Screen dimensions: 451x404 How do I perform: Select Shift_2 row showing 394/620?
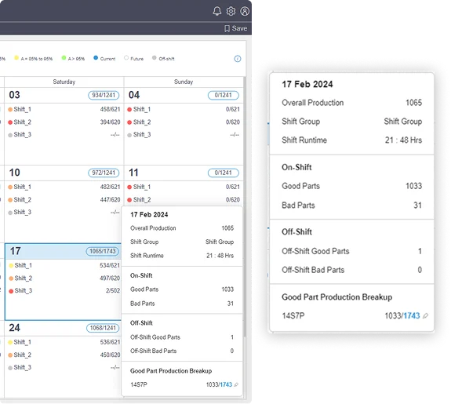[64, 122]
